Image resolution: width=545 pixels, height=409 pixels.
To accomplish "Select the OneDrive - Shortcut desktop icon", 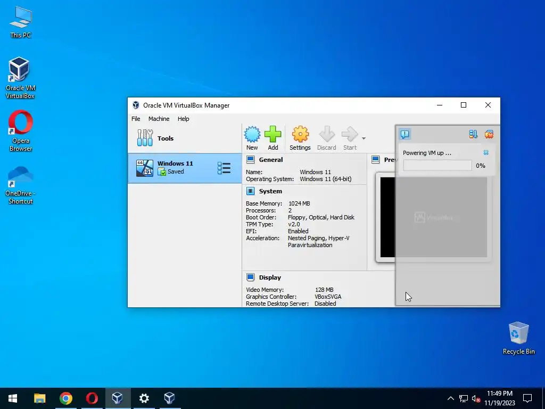I will [21, 185].
